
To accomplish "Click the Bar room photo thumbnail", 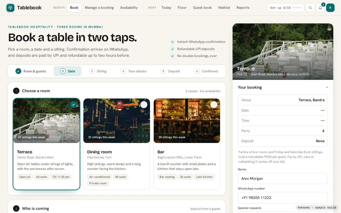I will pos(187,121).
